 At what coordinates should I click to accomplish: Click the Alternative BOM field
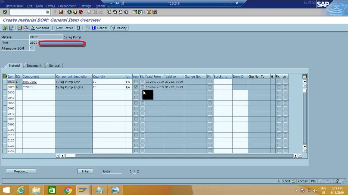pos(32,48)
